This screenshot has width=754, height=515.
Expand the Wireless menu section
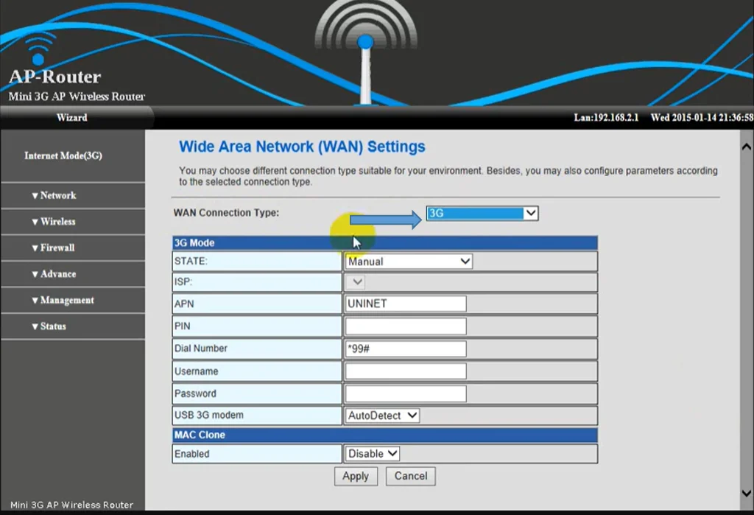(54, 222)
